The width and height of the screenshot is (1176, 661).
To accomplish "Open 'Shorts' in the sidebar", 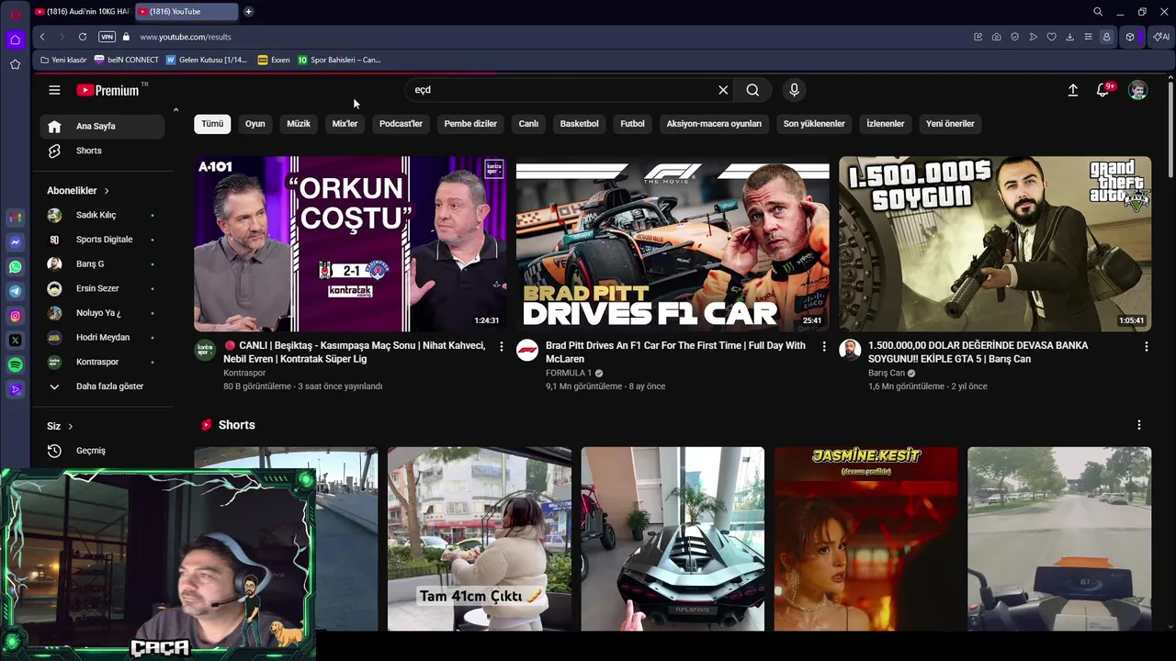I will tap(103, 151).
